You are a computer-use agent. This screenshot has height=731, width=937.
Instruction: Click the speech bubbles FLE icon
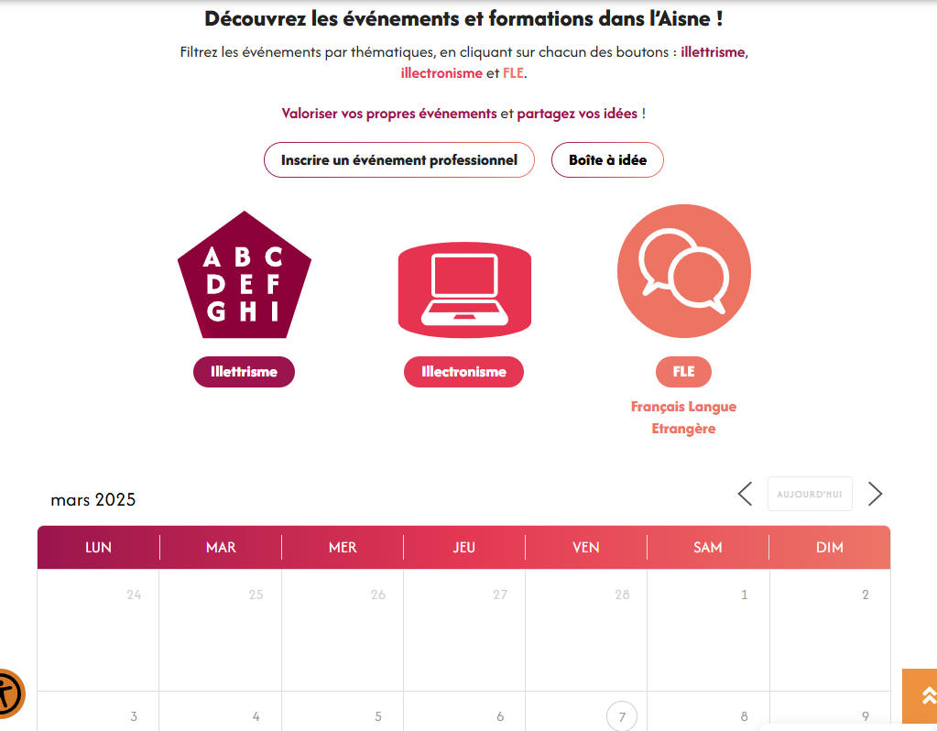pos(683,271)
